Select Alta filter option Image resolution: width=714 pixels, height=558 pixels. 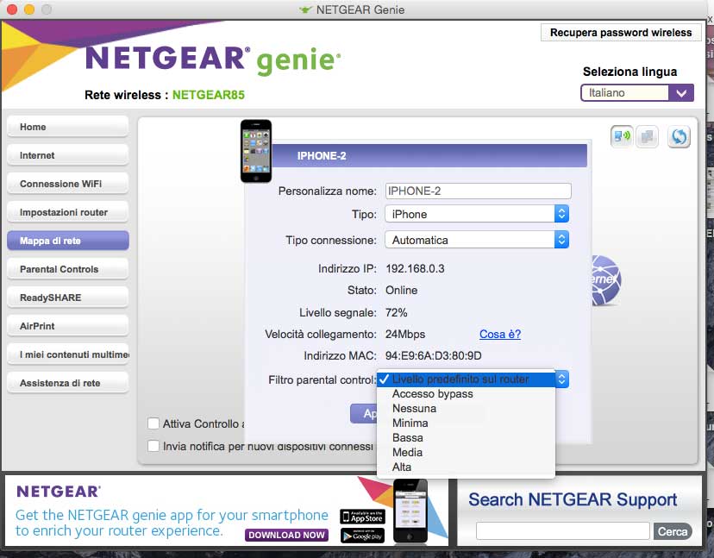pyautogui.click(x=466, y=467)
